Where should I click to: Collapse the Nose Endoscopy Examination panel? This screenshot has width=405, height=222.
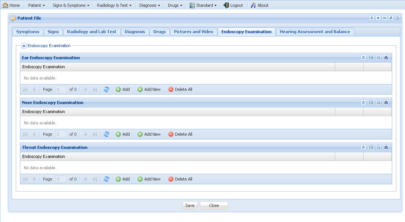click(x=363, y=102)
